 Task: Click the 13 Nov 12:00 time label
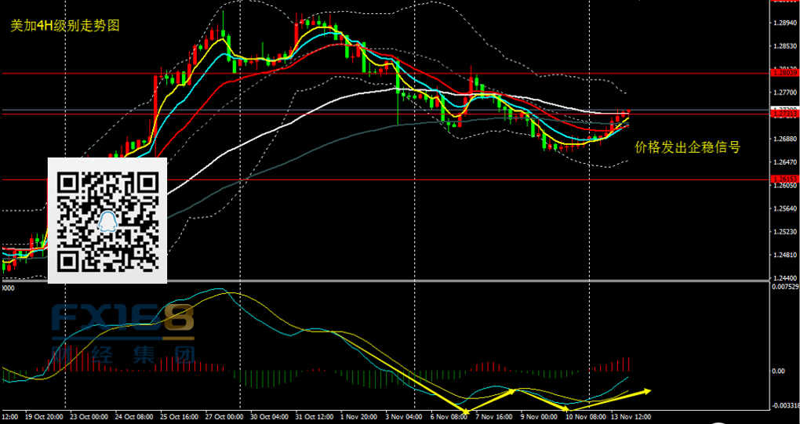[x=632, y=417]
